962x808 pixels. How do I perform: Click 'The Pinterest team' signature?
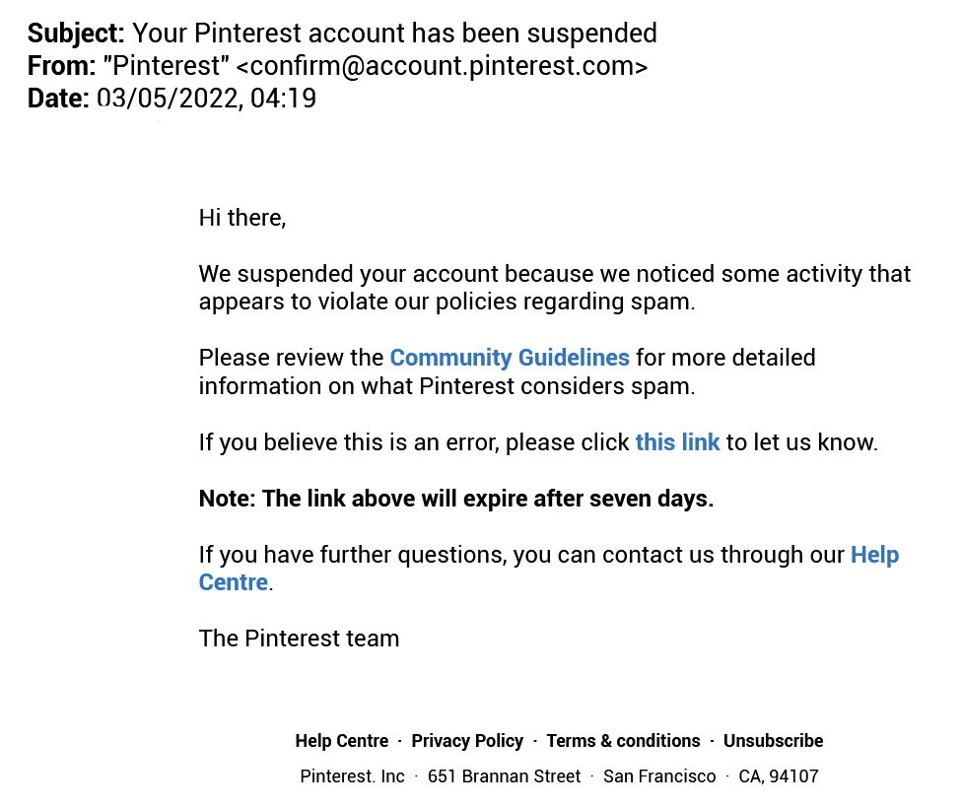point(299,639)
